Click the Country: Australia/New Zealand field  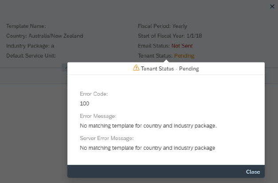(x=44, y=36)
